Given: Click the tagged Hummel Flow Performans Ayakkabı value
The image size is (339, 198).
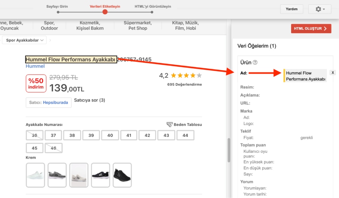Looking at the screenshot, I should (305, 76).
